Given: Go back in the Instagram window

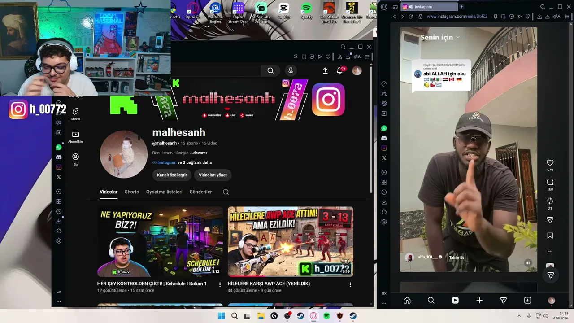Looking at the screenshot, I should point(395,17).
